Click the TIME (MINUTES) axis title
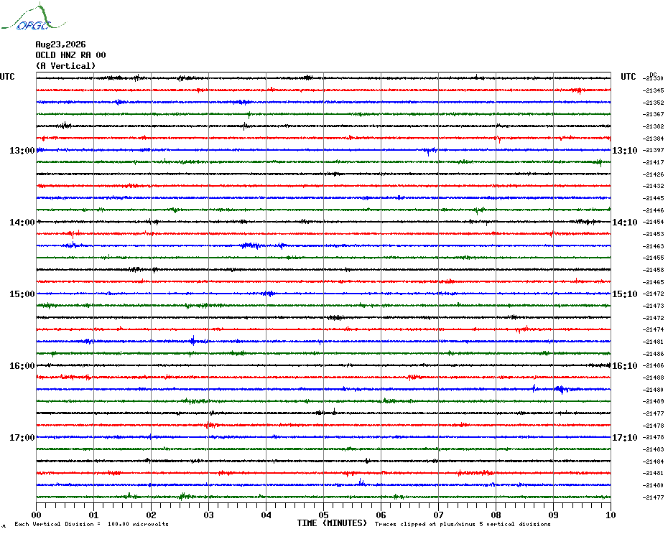Image resolution: width=668 pixels, height=534 pixels. 332,523
